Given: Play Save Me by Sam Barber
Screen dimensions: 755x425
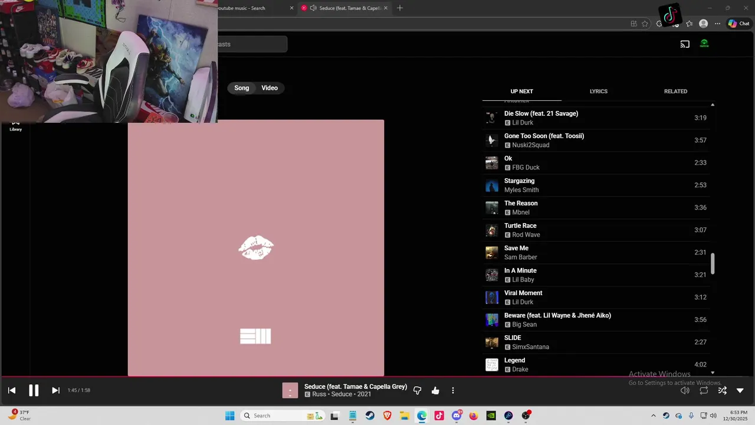Looking at the screenshot, I should [x=597, y=253].
